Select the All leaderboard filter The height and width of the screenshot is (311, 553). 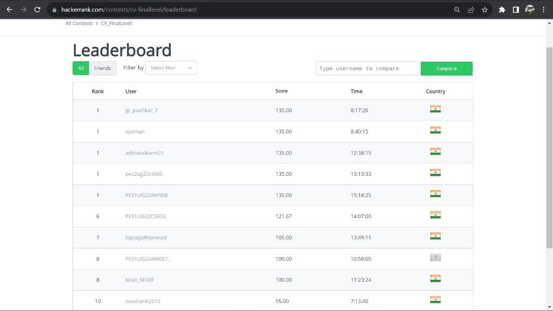pyautogui.click(x=81, y=68)
